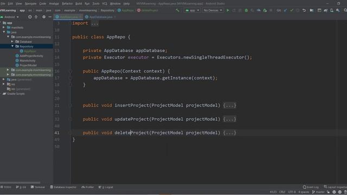Select the AppRepo.java editor tab

pos(69,17)
